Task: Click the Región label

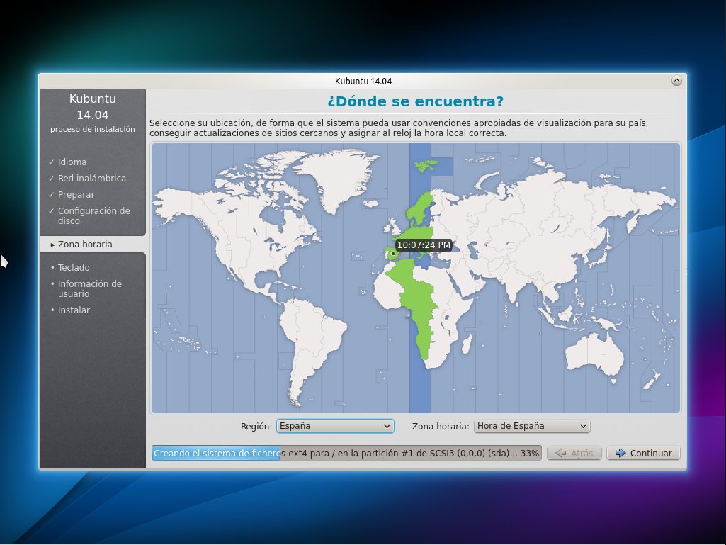Action: [x=256, y=427]
